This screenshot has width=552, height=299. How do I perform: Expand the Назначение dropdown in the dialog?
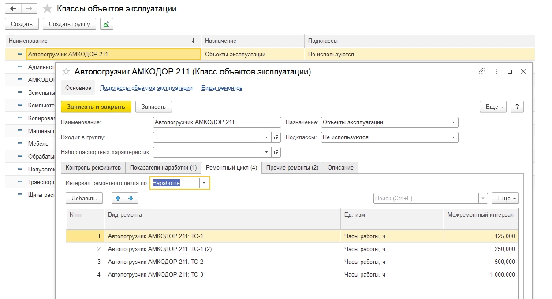point(454,122)
